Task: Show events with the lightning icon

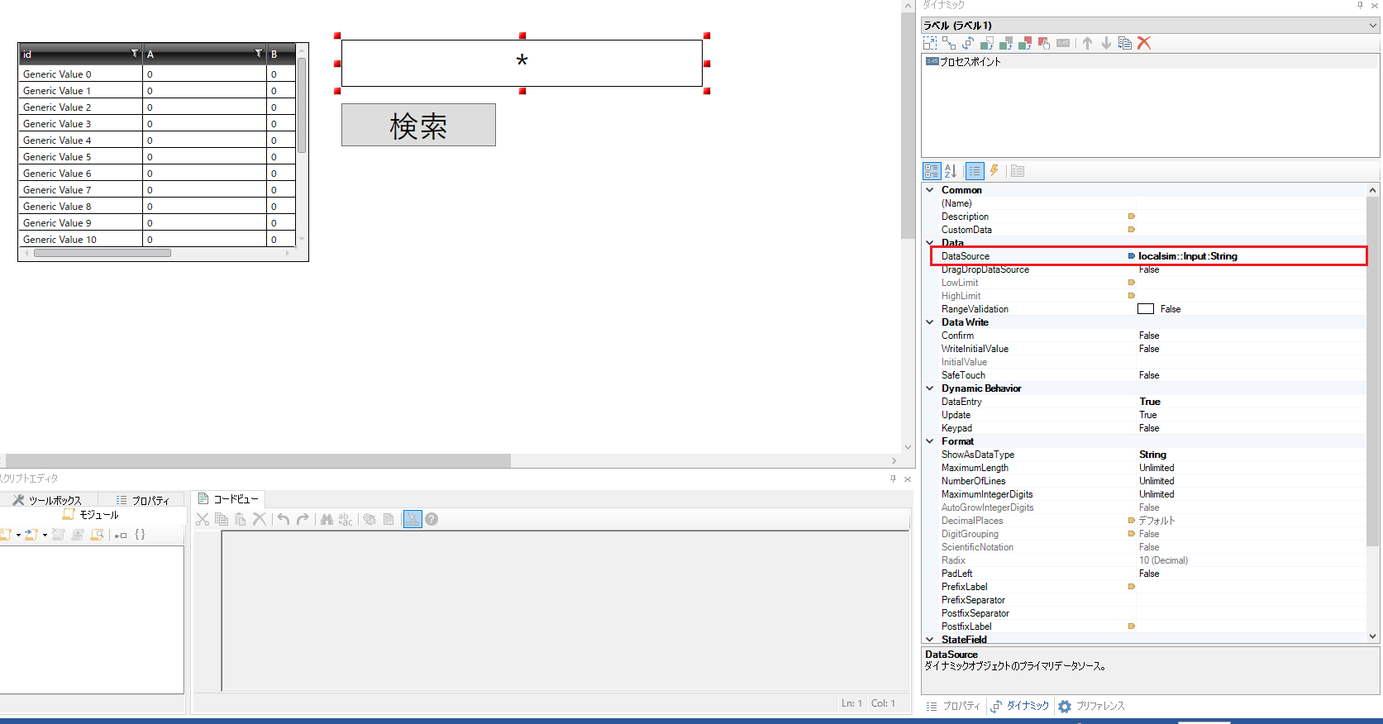Action: click(994, 171)
